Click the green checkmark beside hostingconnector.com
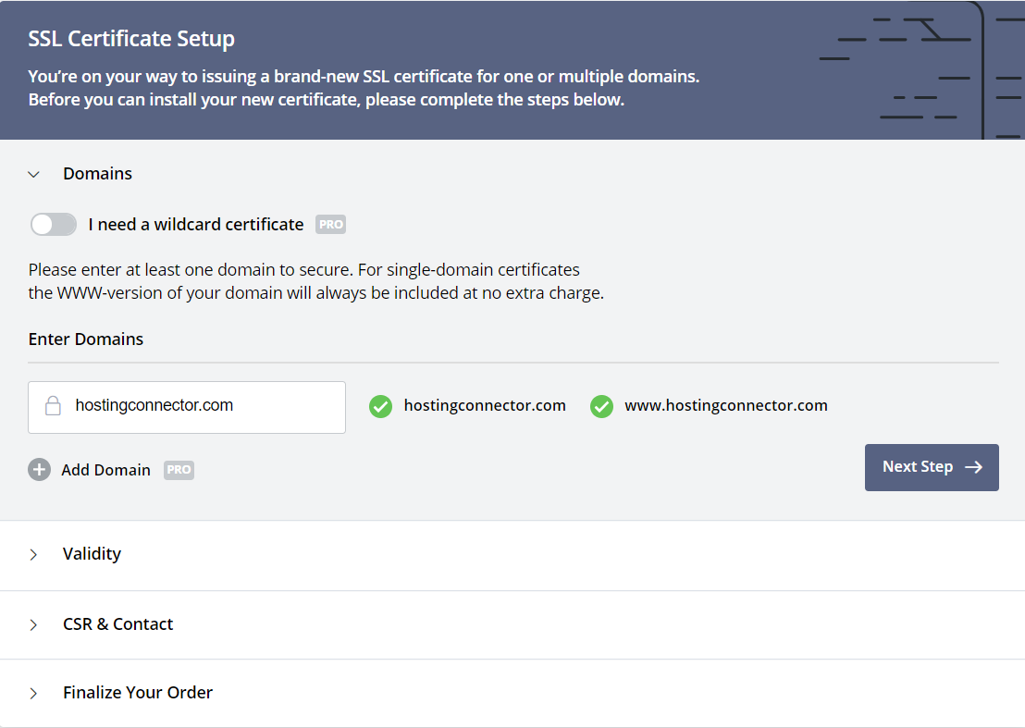The height and width of the screenshot is (728, 1025). 380,406
